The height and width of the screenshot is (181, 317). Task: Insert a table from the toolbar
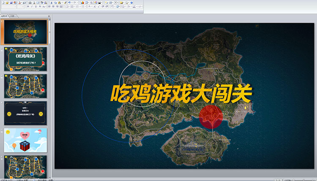(x=86, y=3)
